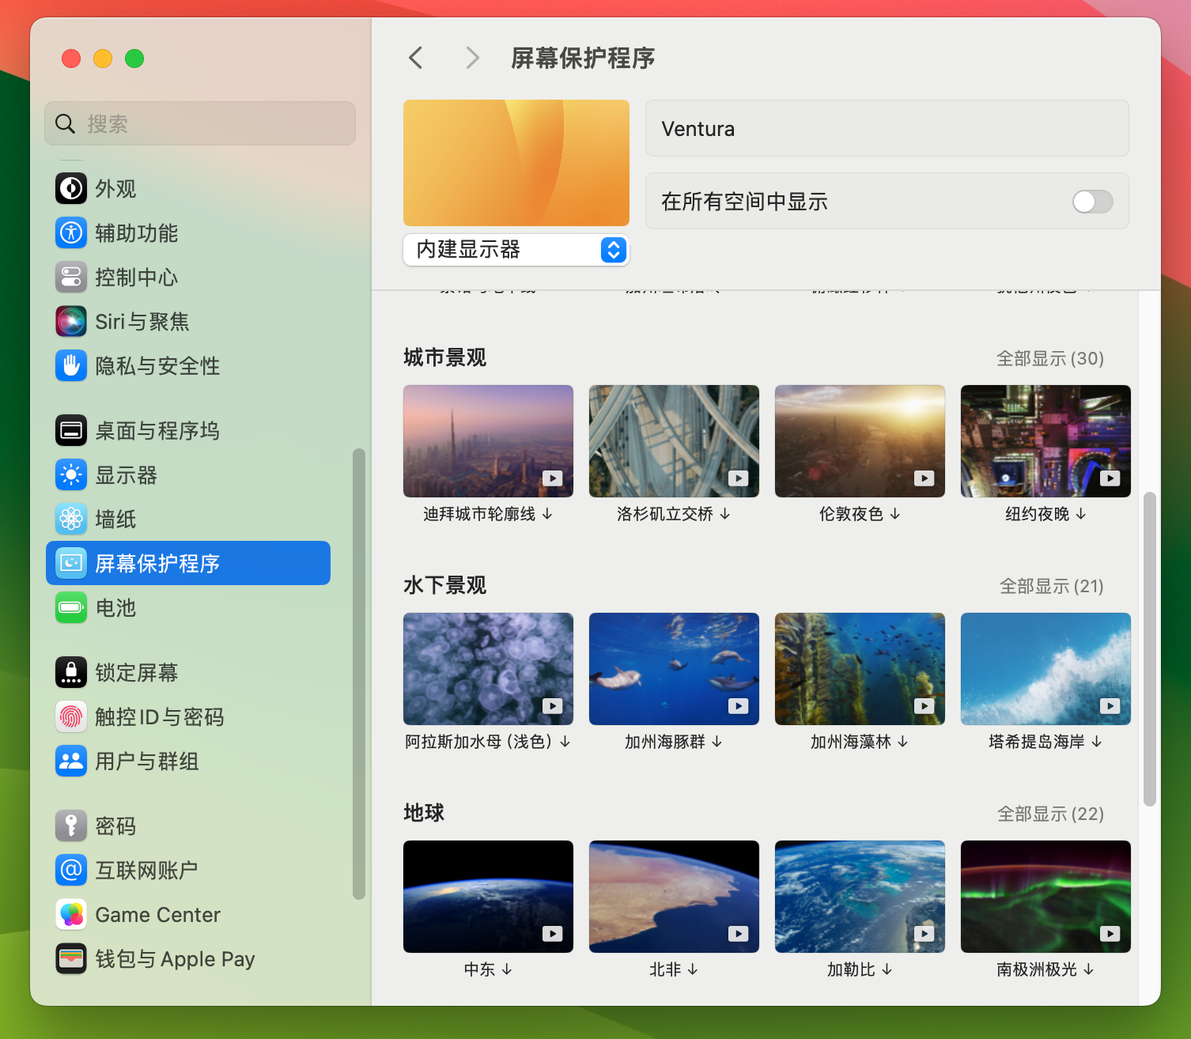Viewport: 1191px width, 1039px height.
Task: Open Game Center settings
Action: pos(157,915)
